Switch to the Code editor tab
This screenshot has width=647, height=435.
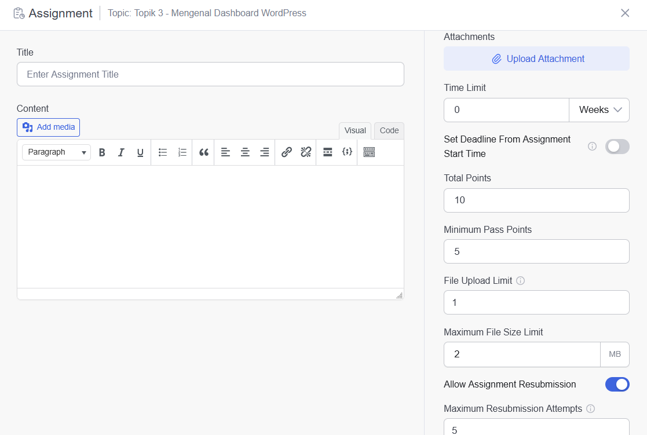point(389,130)
